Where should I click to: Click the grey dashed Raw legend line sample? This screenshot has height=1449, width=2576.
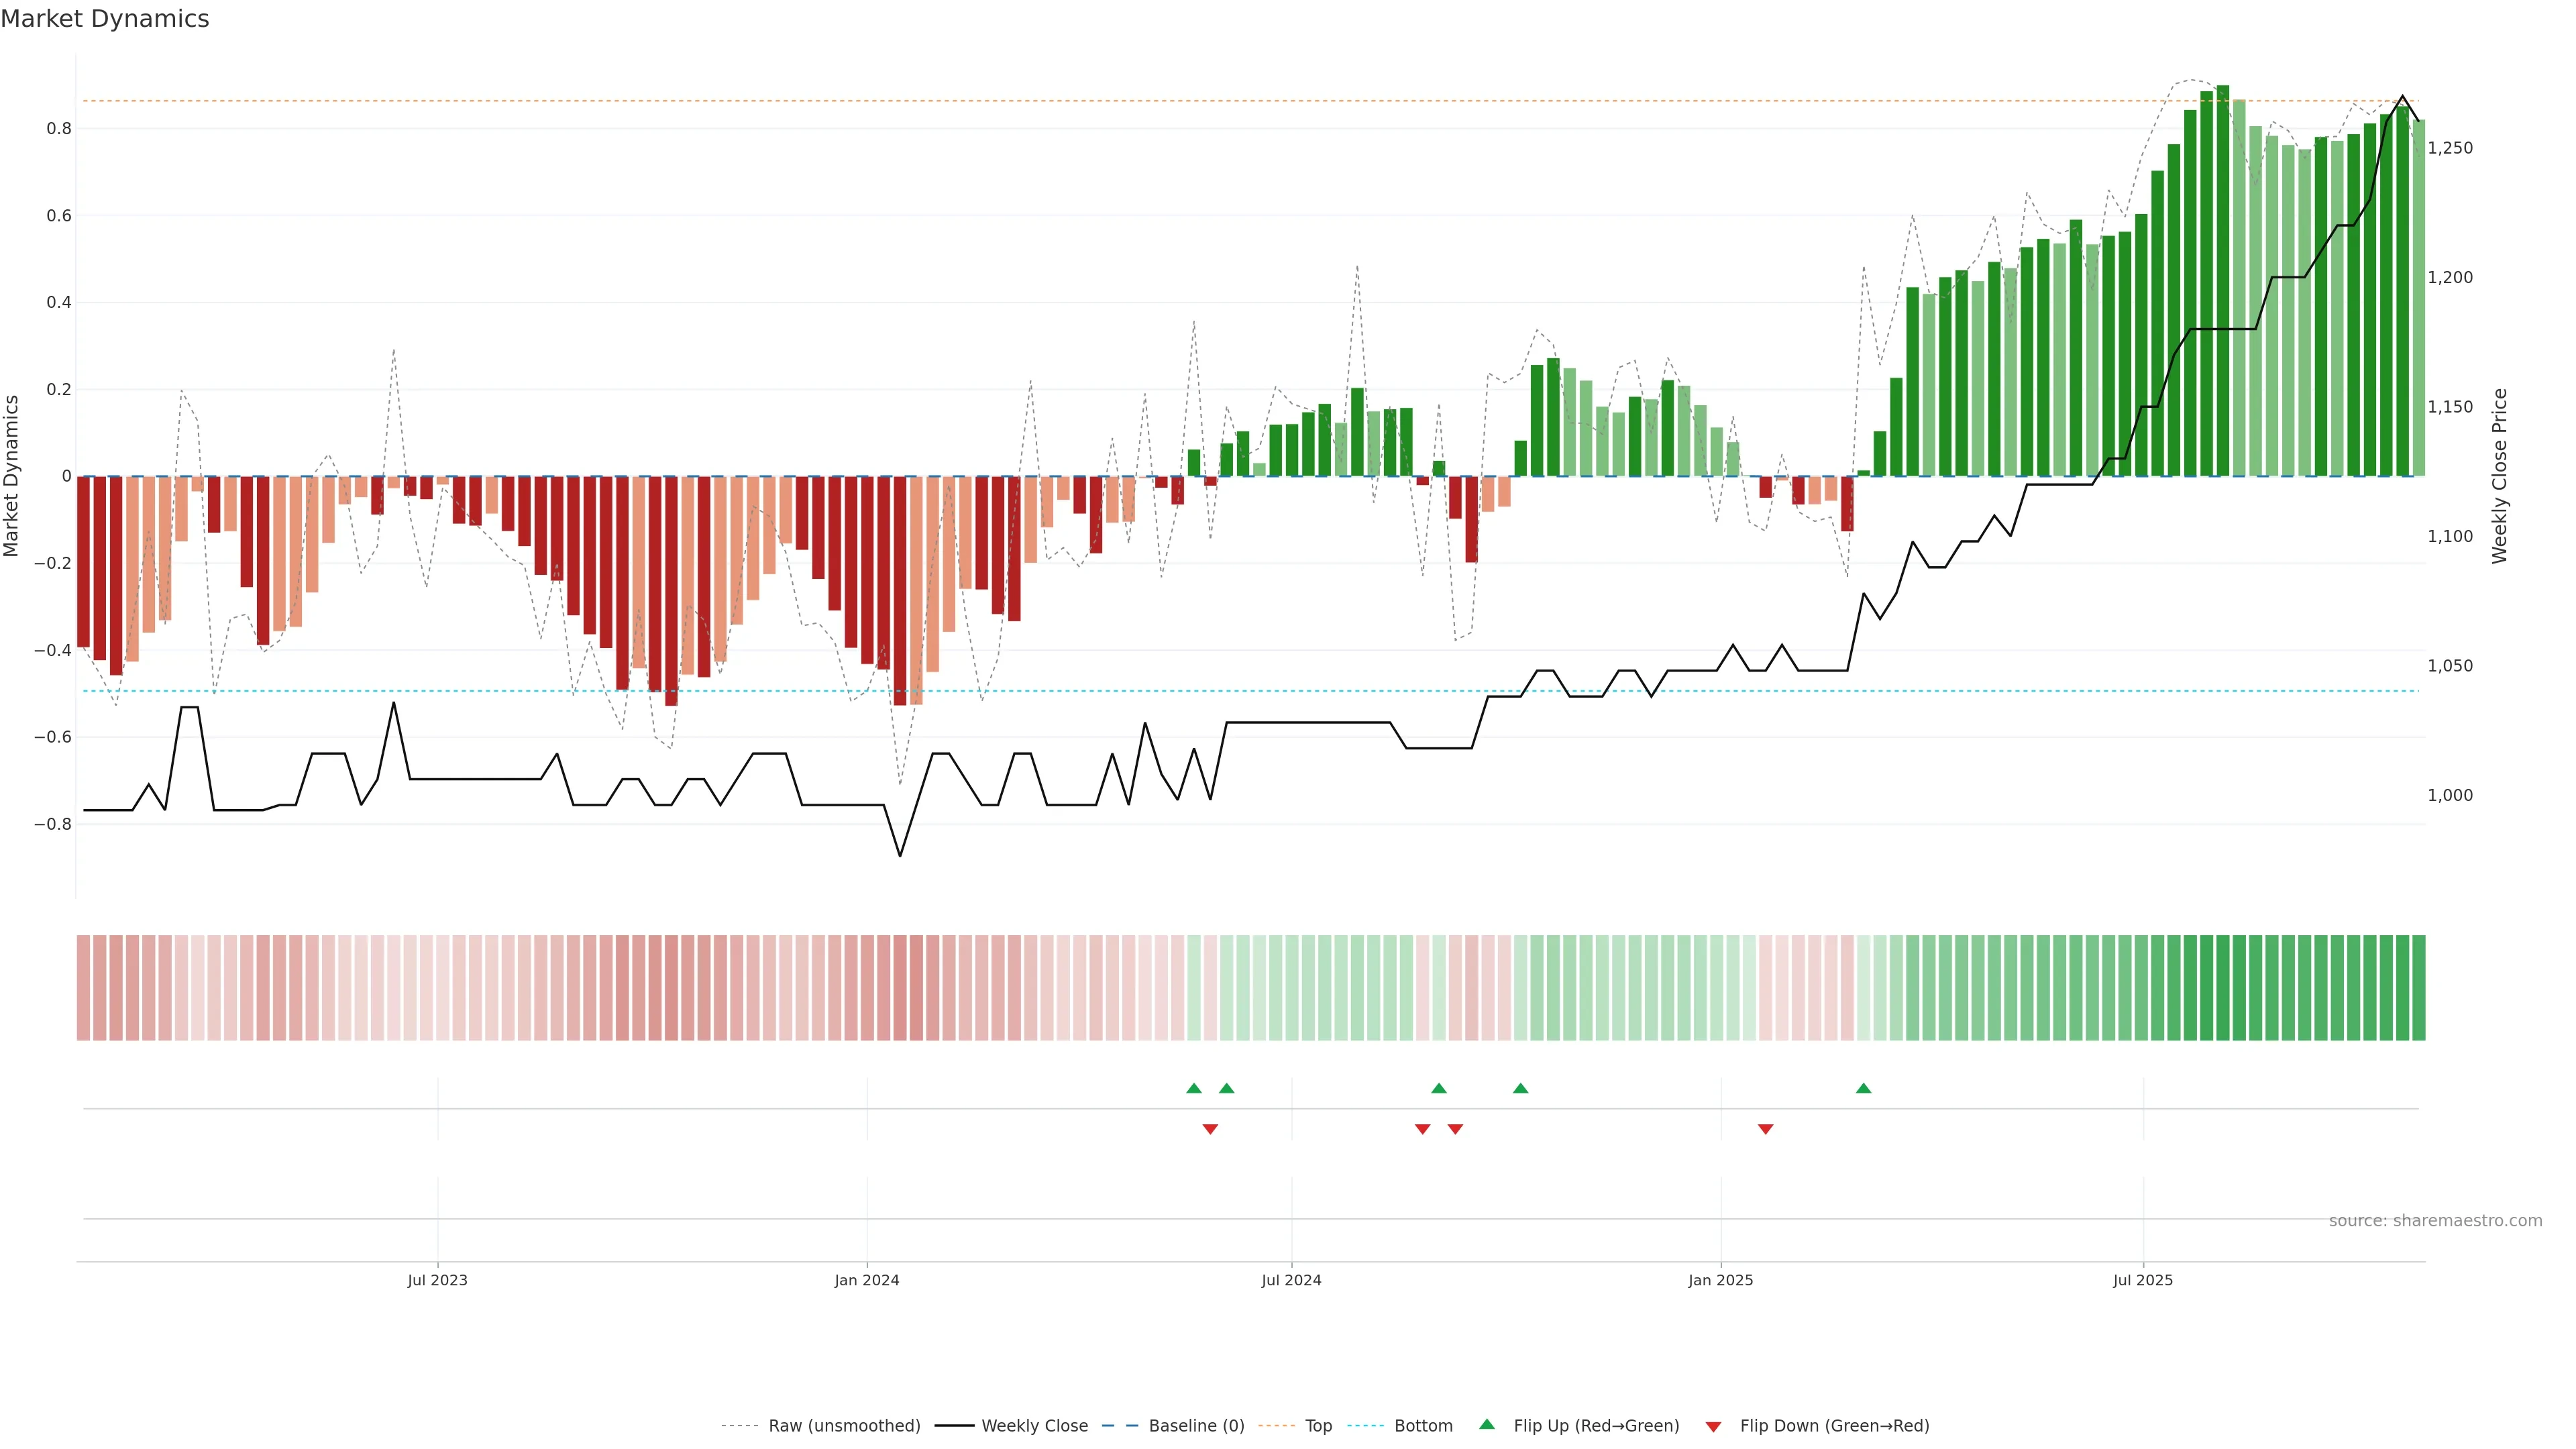point(740,1426)
